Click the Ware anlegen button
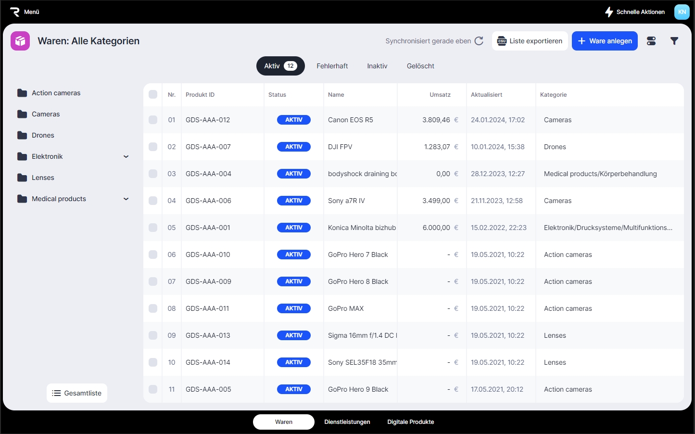 coord(605,41)
